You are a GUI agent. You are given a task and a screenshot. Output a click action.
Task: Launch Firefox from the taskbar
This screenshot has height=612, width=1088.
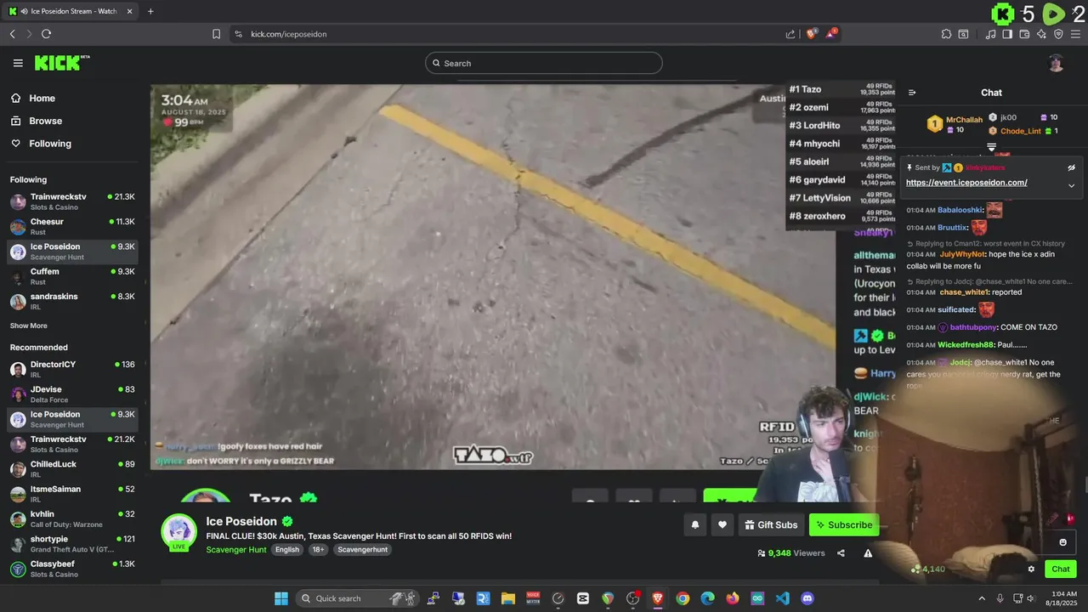tap(733, 598)
